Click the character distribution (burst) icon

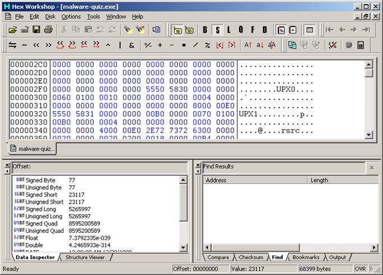coord(349,45)
